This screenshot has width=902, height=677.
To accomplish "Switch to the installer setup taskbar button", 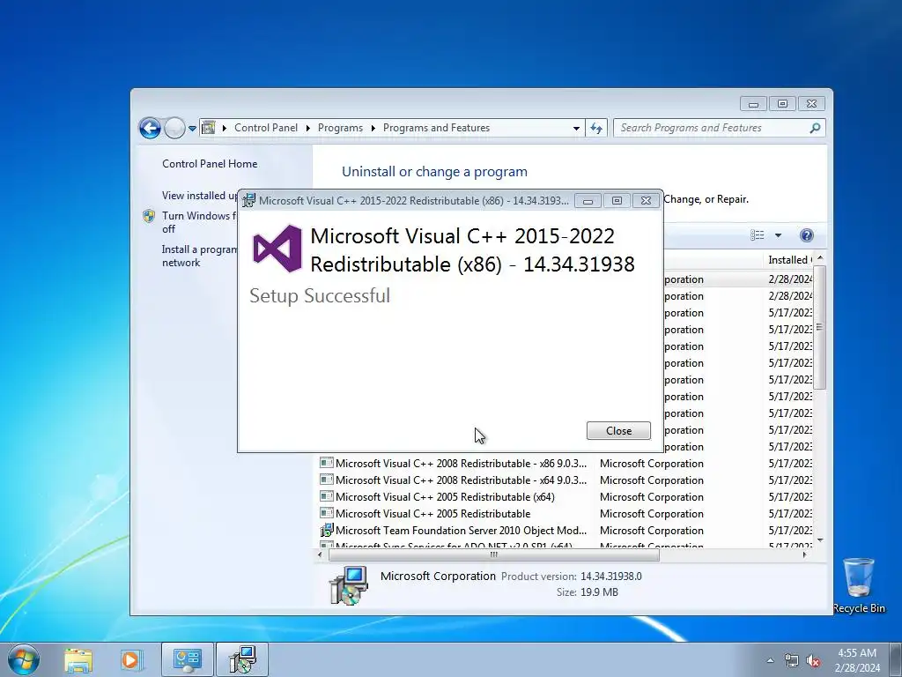I will (x=242, y=659).
